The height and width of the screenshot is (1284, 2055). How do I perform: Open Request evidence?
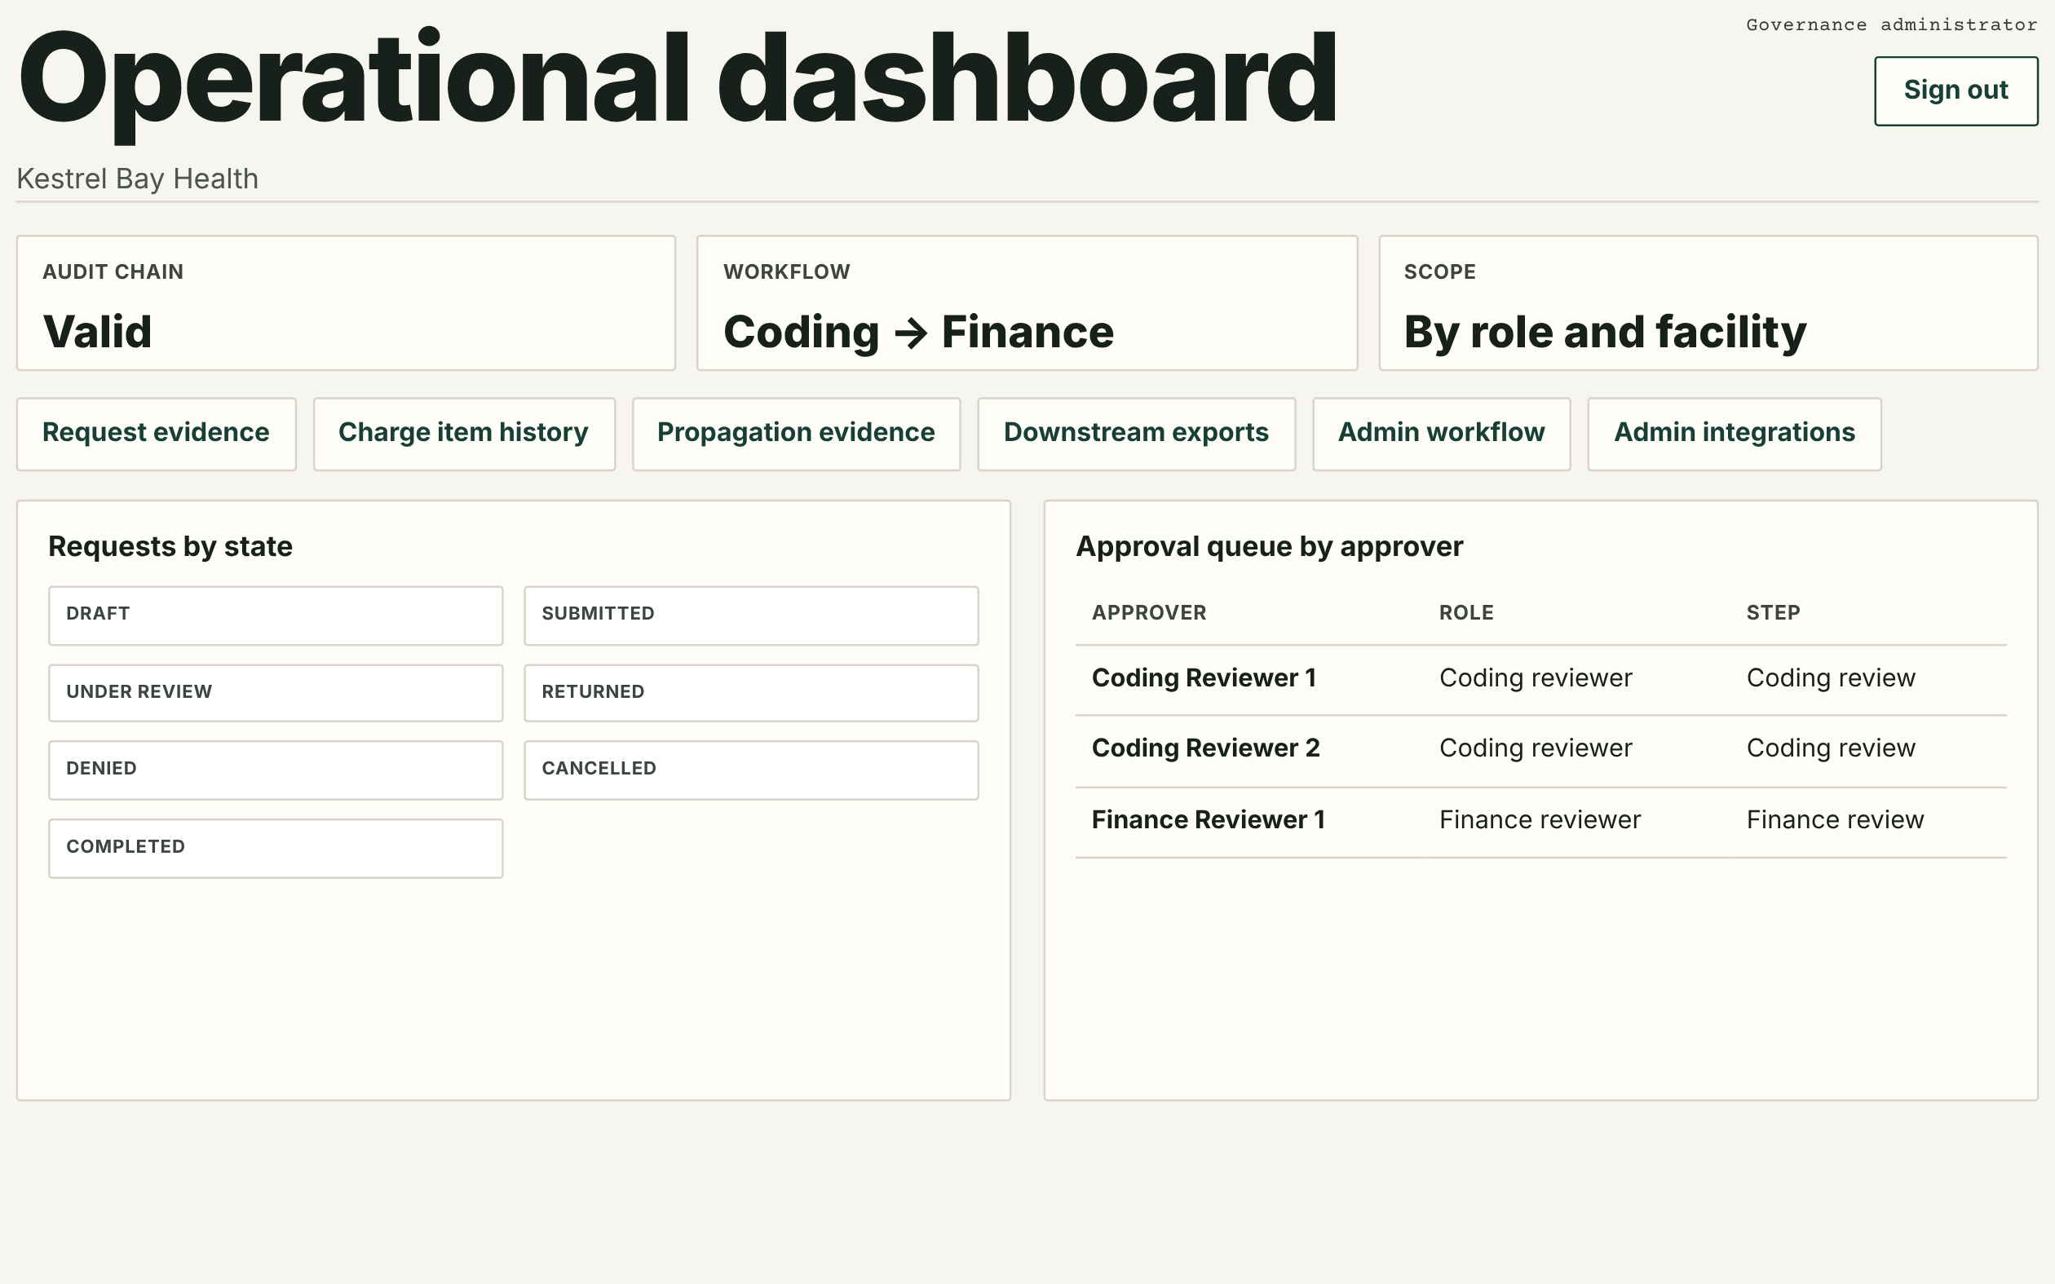[x=157, y=433]
